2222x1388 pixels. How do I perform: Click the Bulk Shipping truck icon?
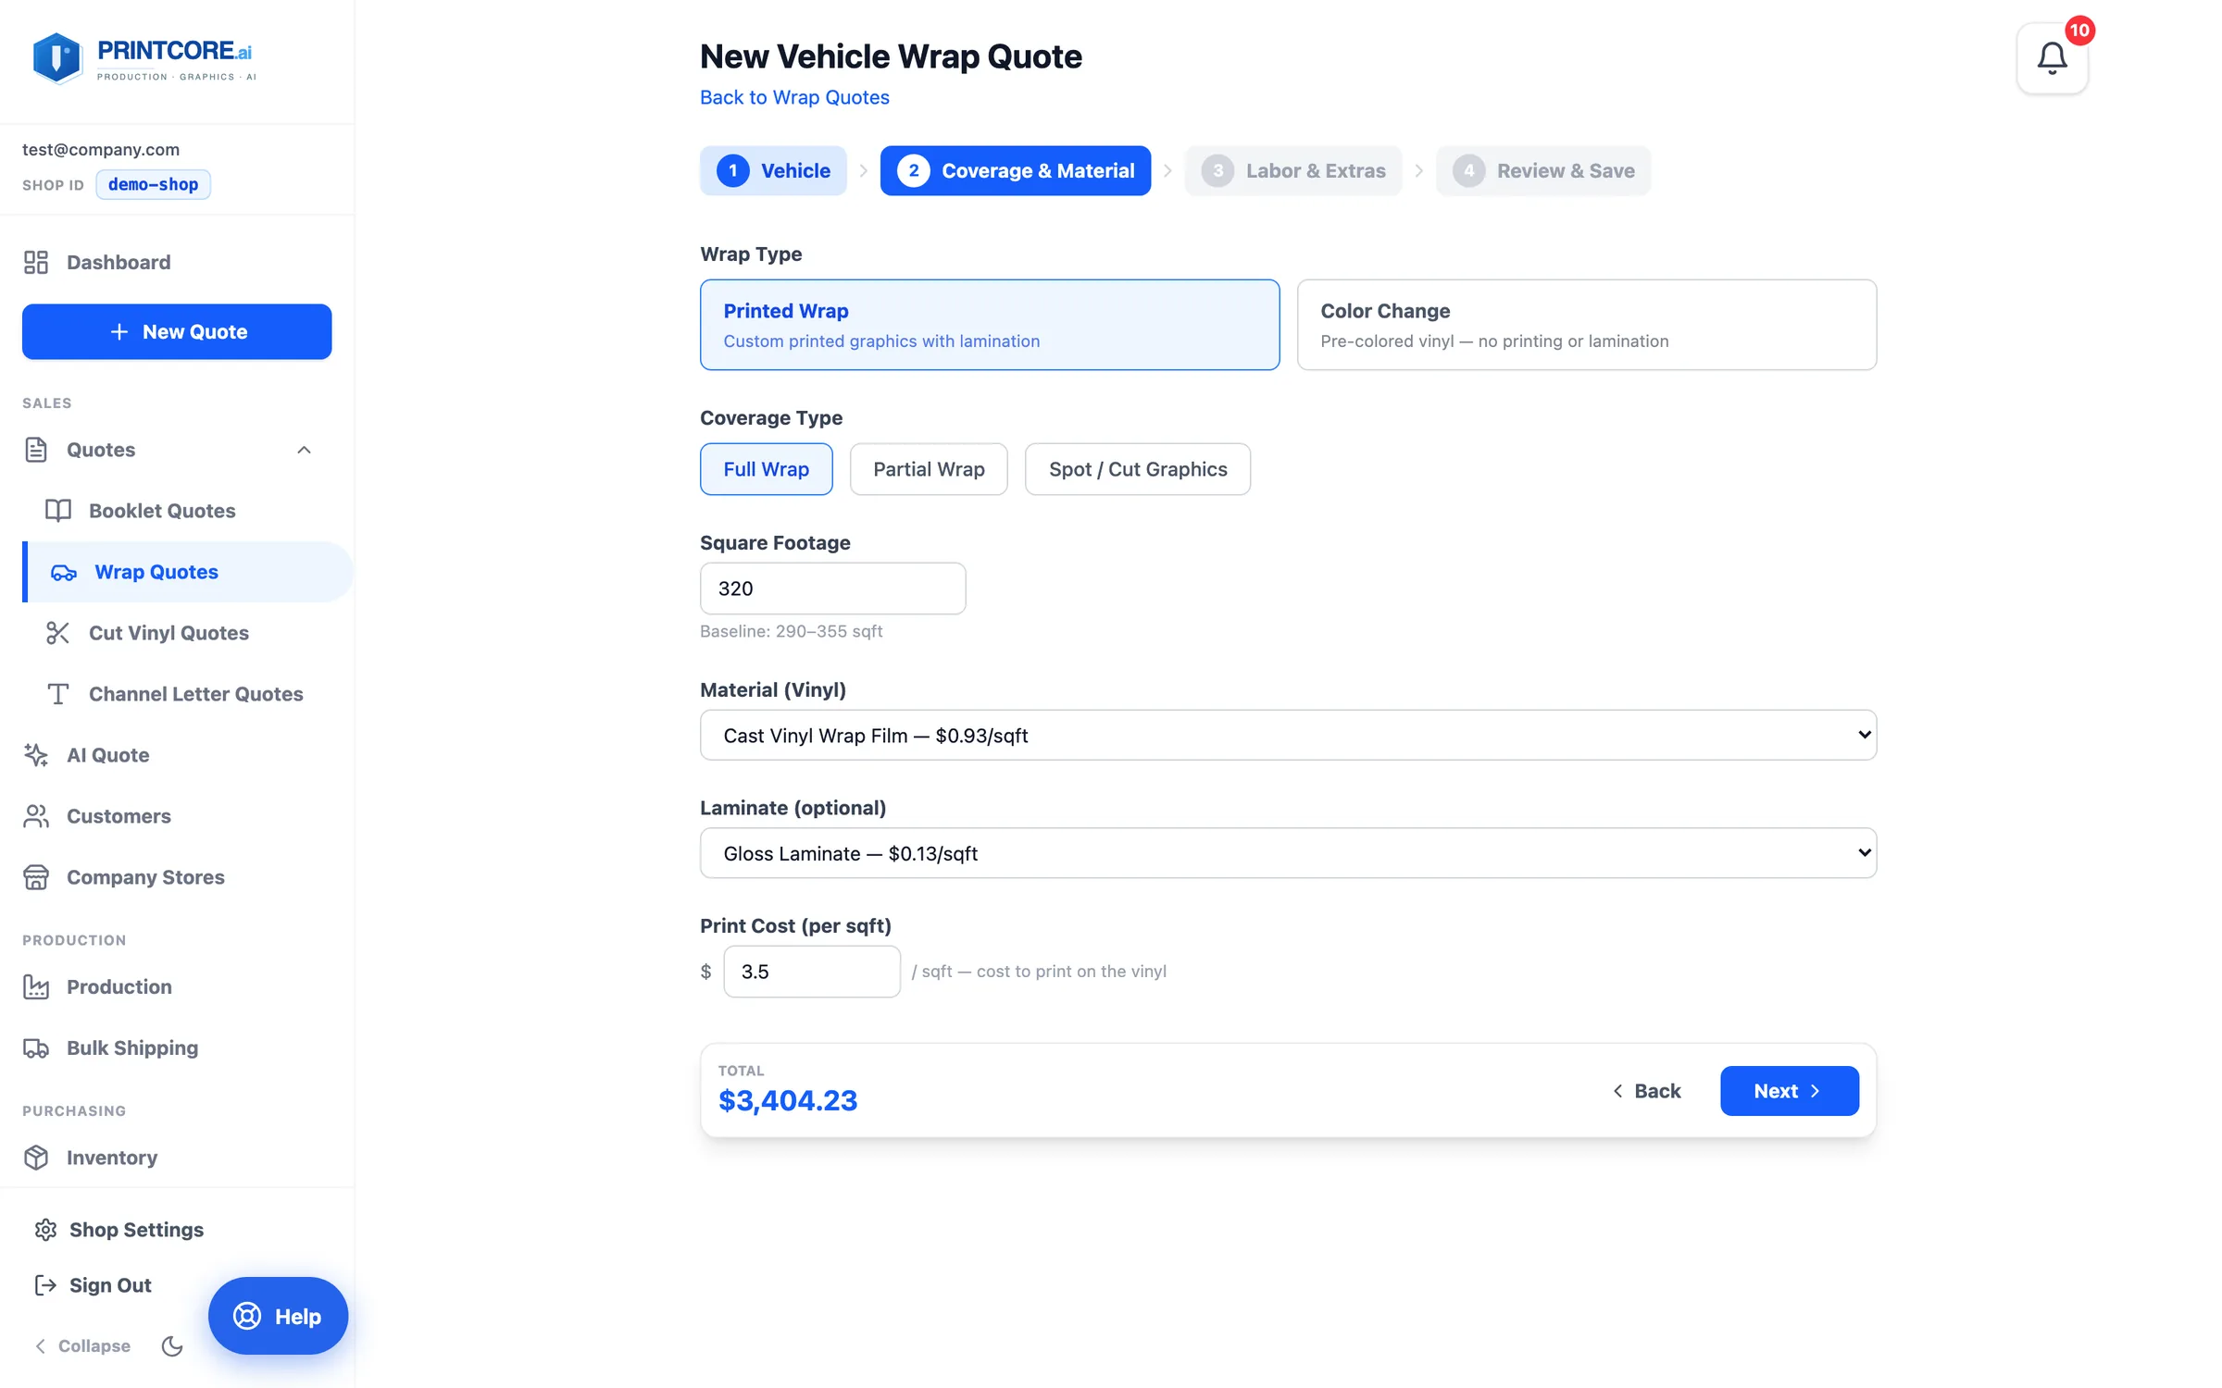coord(36,1047)
